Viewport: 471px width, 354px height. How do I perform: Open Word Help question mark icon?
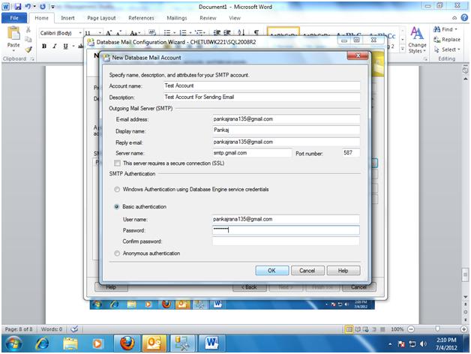pos(464,18)
